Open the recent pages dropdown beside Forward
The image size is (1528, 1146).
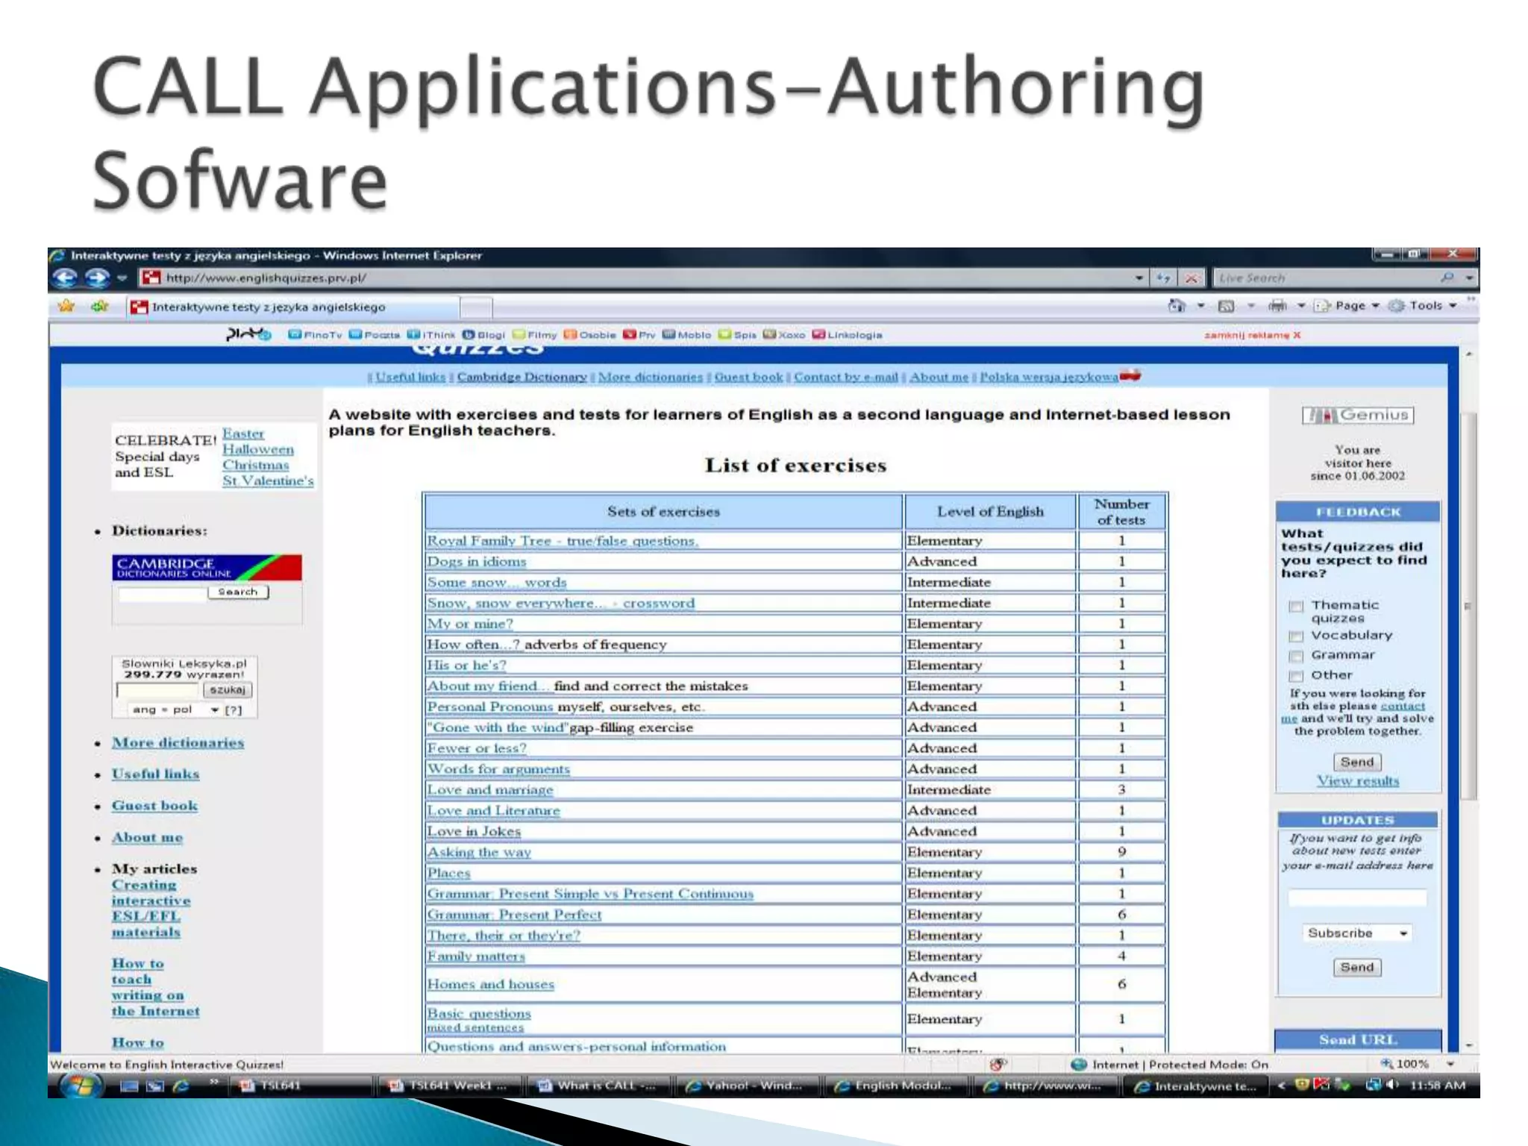[x=122, y=278]
